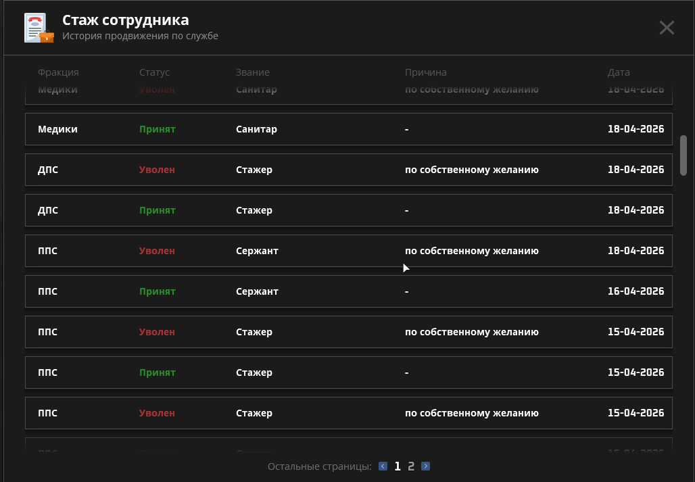Go to previous page using left arrow
Viewport: 695px width, 482px height.
tap(383, 466)
